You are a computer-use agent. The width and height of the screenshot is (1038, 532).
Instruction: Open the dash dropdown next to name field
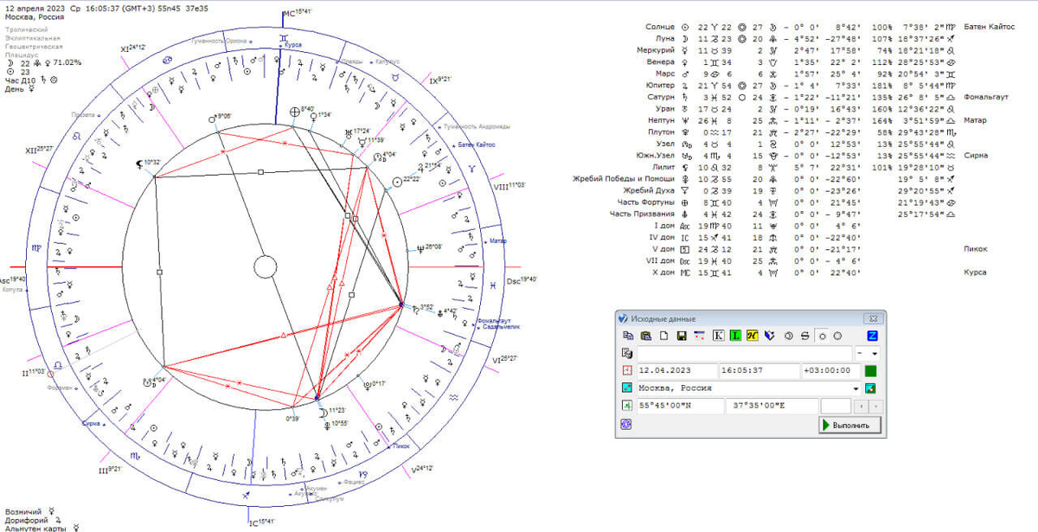pyautogui.click(x=868, y=354)
